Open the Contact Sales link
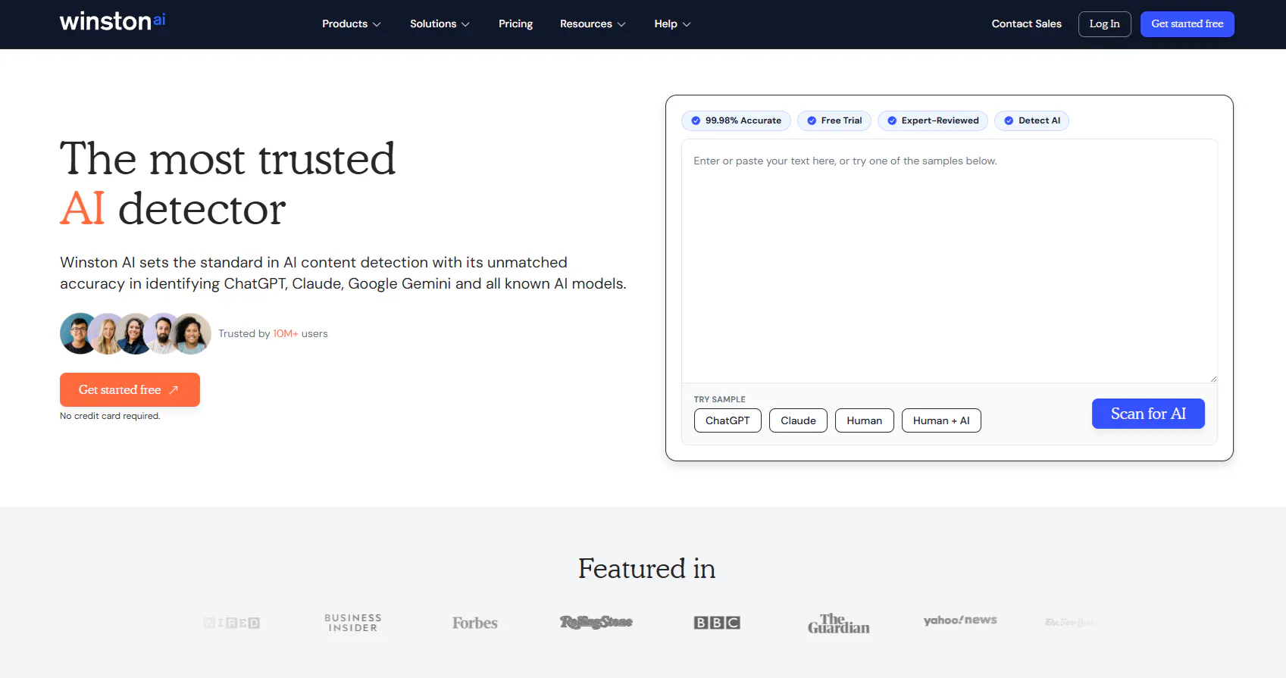Viewport: 1286px width, 678px height. (x=1027, y=24)
